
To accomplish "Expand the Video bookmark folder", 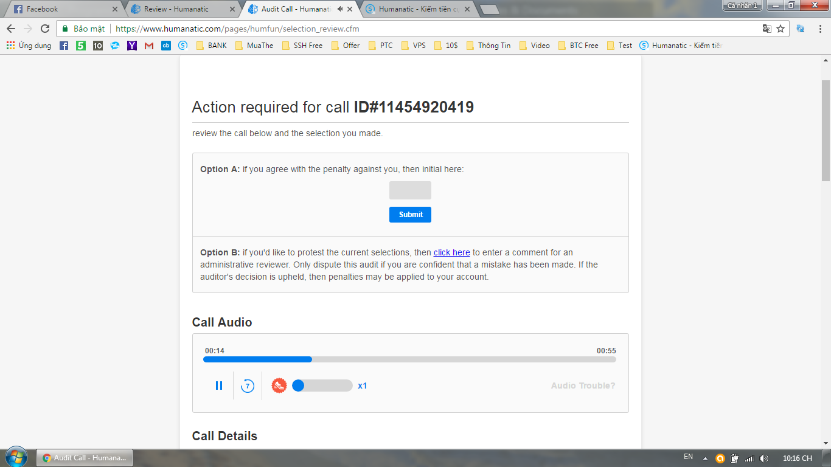I will (535, 46).
